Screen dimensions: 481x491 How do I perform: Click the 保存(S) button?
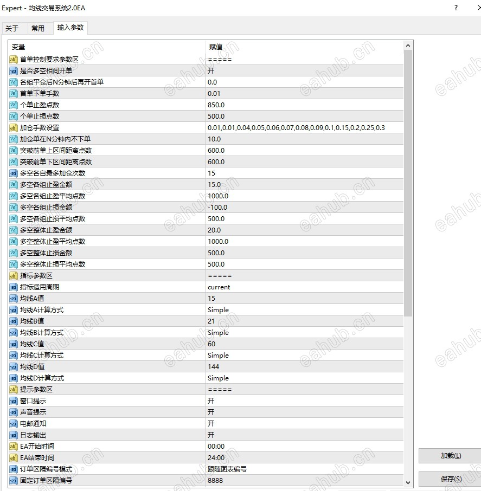pos(451,479)
